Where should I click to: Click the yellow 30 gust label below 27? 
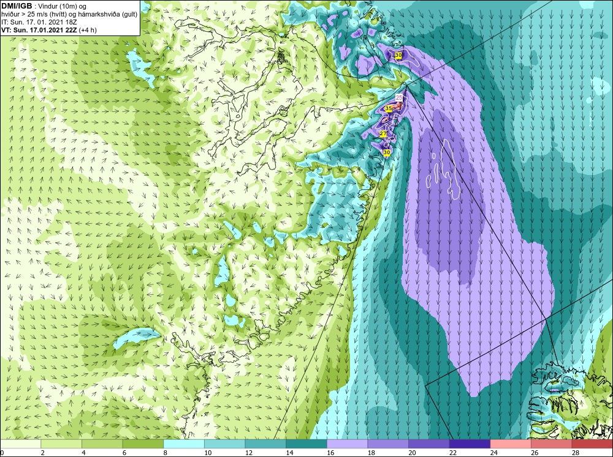(387, 152)
